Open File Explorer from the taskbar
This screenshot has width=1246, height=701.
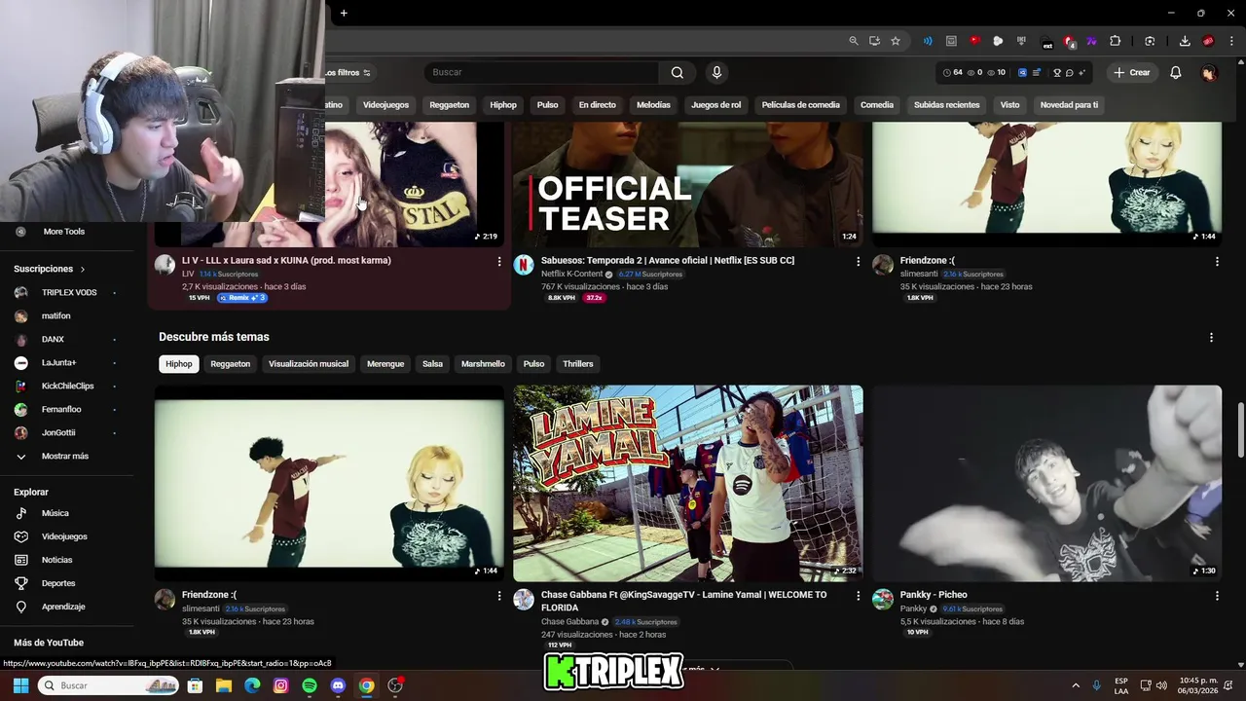(224, 685)
